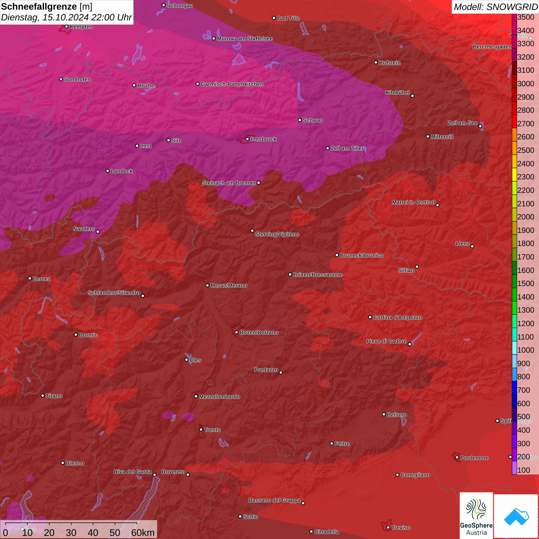The height and width of the screenshot is (539, 539).
Task: Click the Treviso city marker
Action: [388, 527]
